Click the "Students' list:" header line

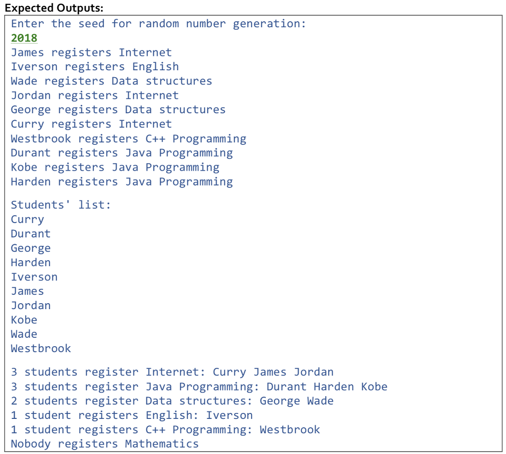(61, 205)
